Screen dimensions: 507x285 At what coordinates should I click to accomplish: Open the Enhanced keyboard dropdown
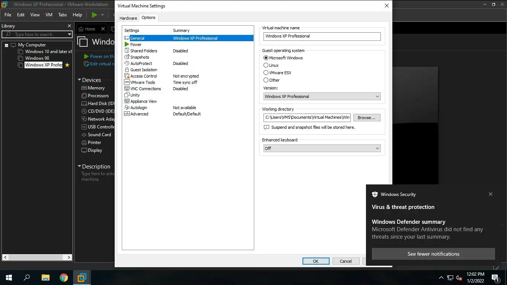coord(322,148)
